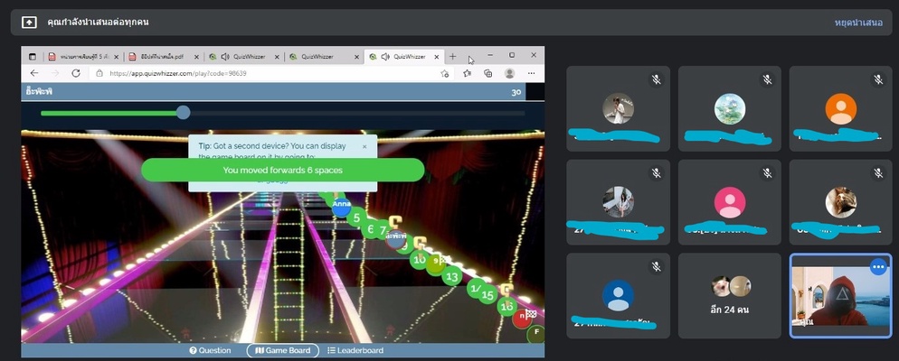Close the .pdf document tab
Screen dimensions: 899x361
point(196,57)
